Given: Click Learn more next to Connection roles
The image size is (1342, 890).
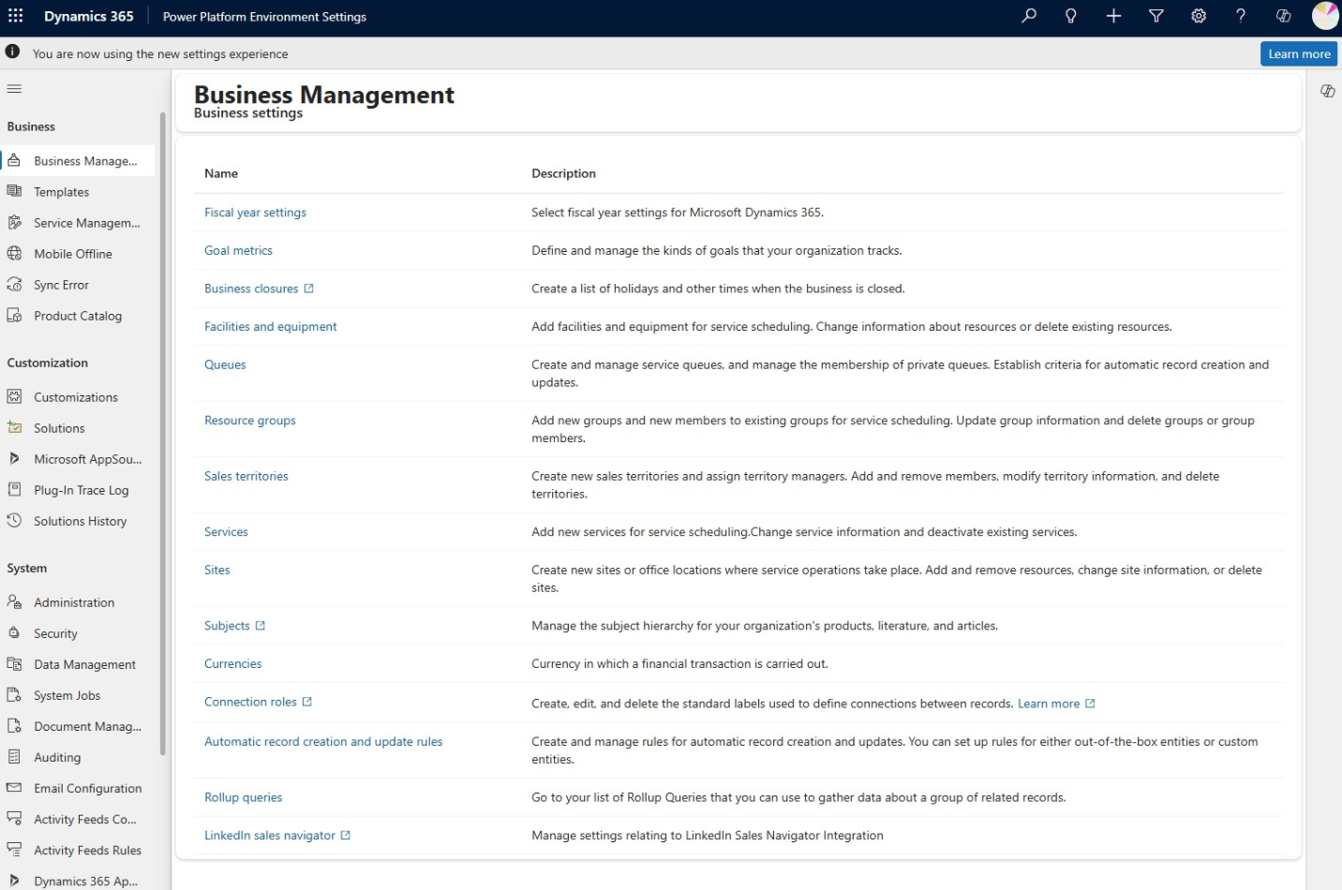Looking at the screenshot, I should click(x=1051, y=703).
